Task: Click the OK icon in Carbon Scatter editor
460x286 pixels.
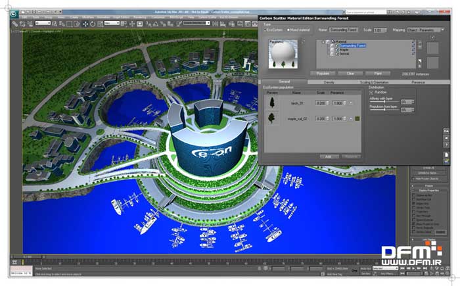Action: pos(446,131)
